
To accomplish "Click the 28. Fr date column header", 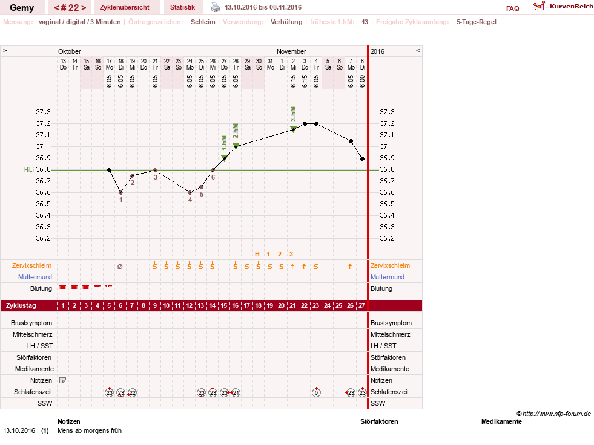I will tap(236, 64).
